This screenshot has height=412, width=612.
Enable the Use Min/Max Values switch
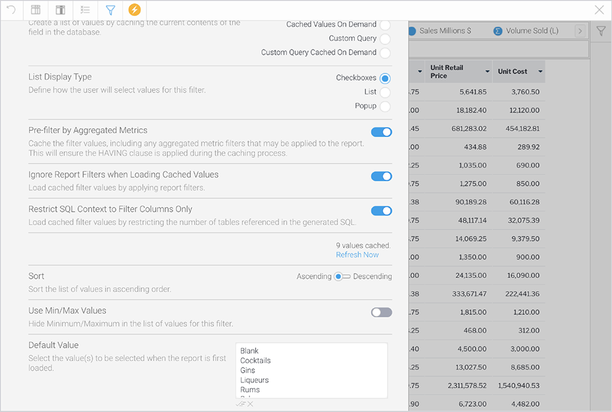[x=381, y=312]
